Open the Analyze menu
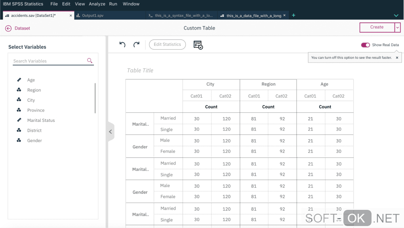The width and height of the screenshot is (404, 228). (x=97, y=4)
